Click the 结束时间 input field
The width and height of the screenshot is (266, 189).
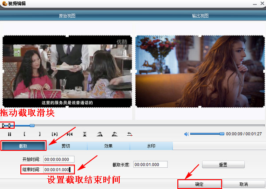pos(59,169)
